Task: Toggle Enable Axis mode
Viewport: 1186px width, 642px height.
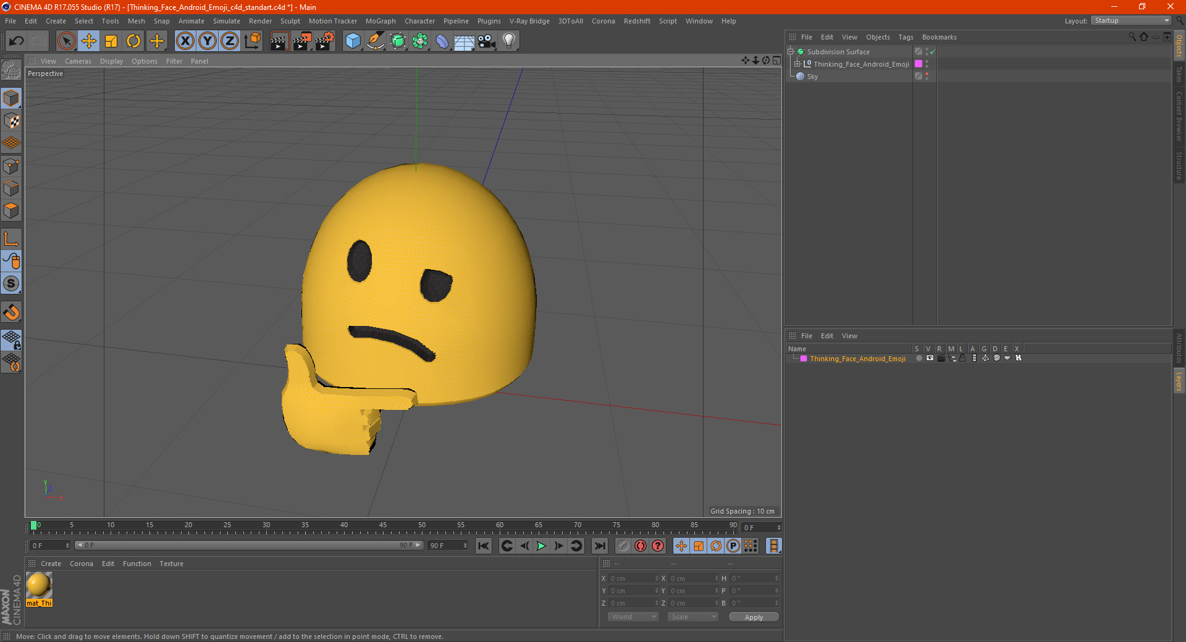Action: coord(11,239)
